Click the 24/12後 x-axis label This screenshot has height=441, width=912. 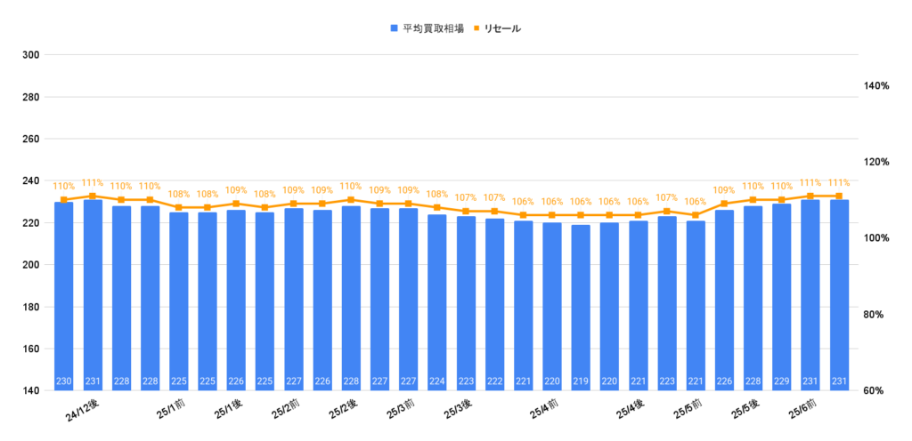83,411
